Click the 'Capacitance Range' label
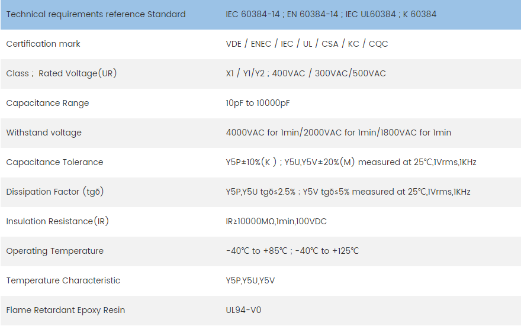This screenshot has width=521, height=326. click(47, 103)
